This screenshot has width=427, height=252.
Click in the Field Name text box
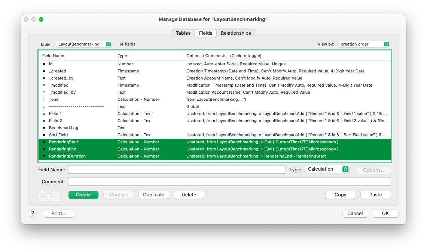(x=177, y=170)
